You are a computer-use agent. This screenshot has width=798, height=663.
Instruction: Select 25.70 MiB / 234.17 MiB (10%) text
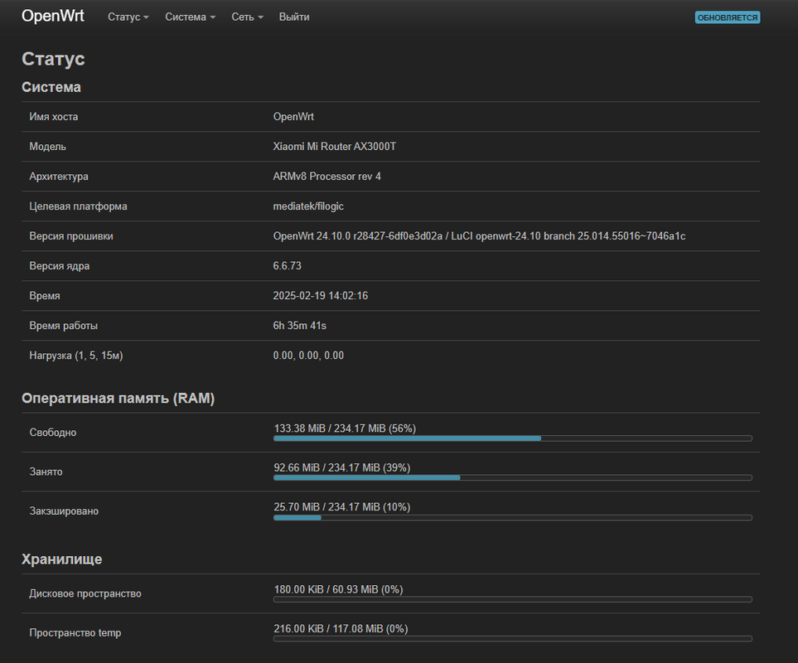(342, 507)
